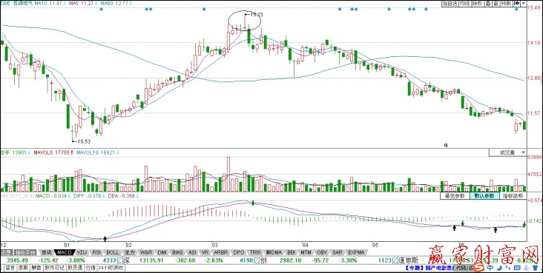Viewport: 543px width, 273px height.
Task: Expand the top-right toolbar dropdown arrow
Action: tap(523, 3)
